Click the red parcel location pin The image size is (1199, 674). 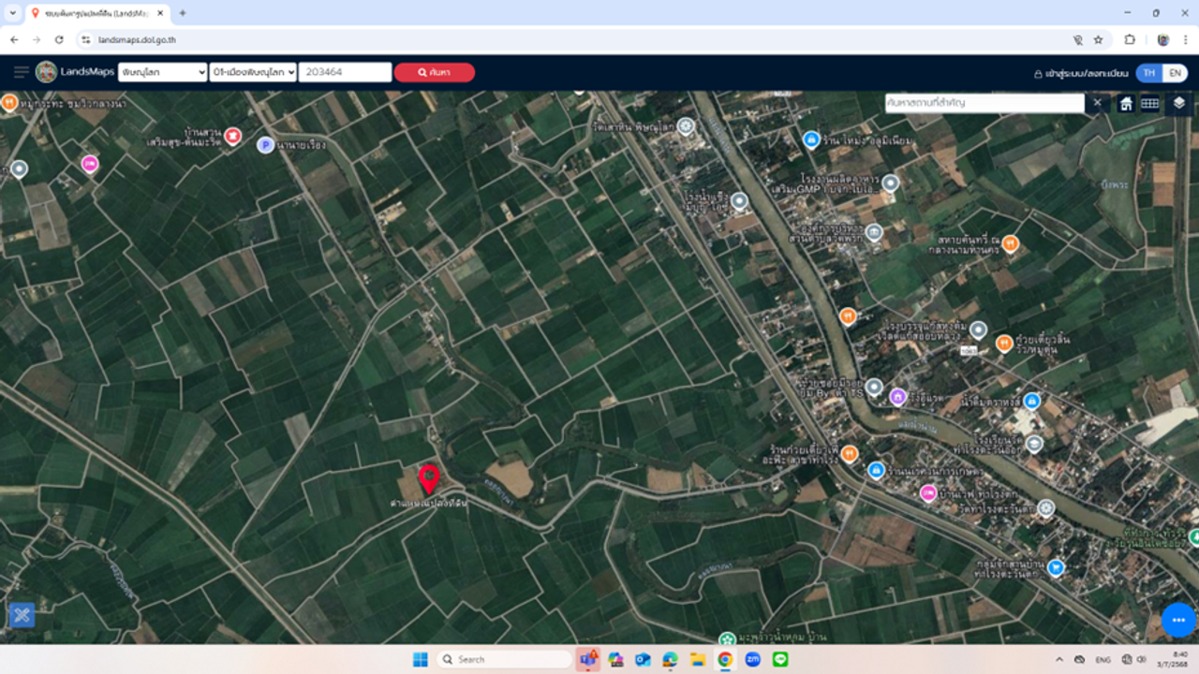tap(429, 478)
